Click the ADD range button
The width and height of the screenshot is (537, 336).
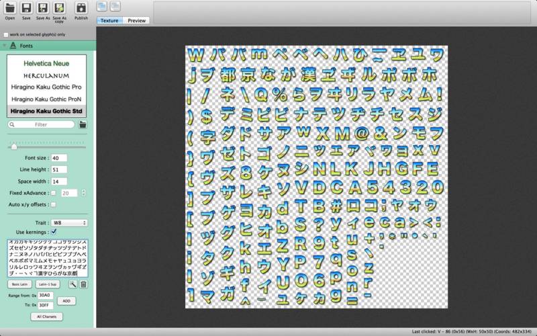point(66,300)
